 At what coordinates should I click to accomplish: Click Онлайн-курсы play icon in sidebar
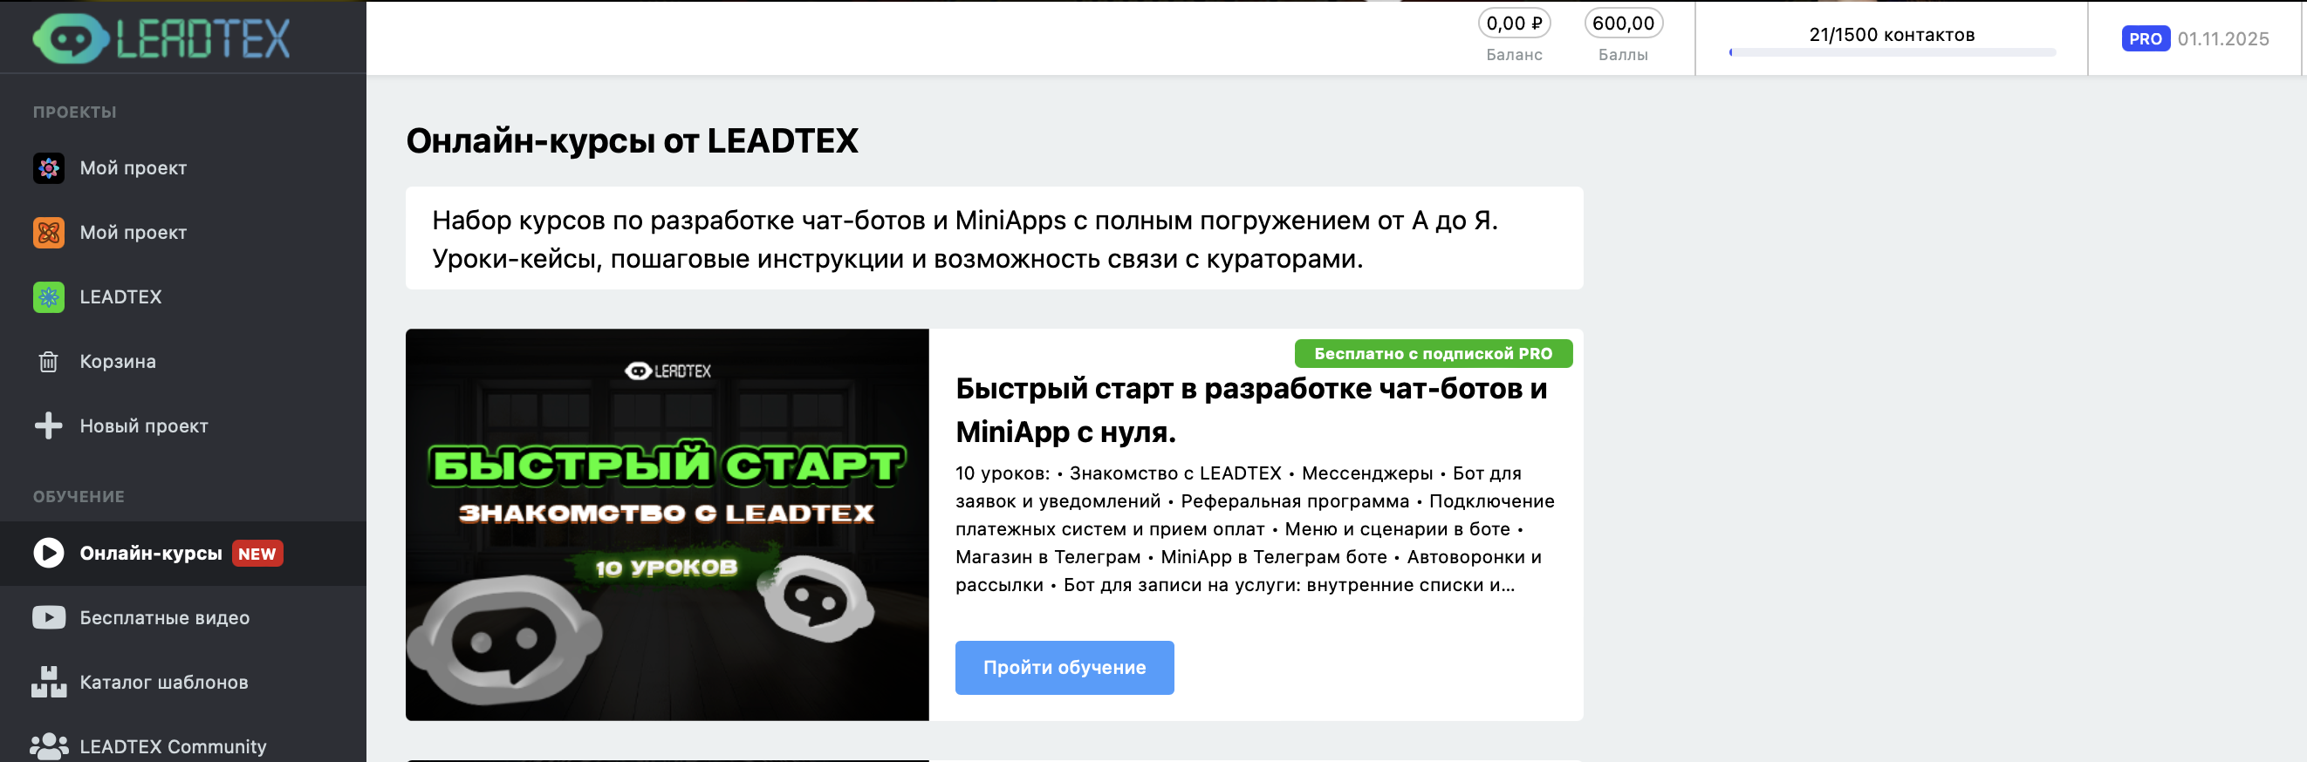pos(48,554)
